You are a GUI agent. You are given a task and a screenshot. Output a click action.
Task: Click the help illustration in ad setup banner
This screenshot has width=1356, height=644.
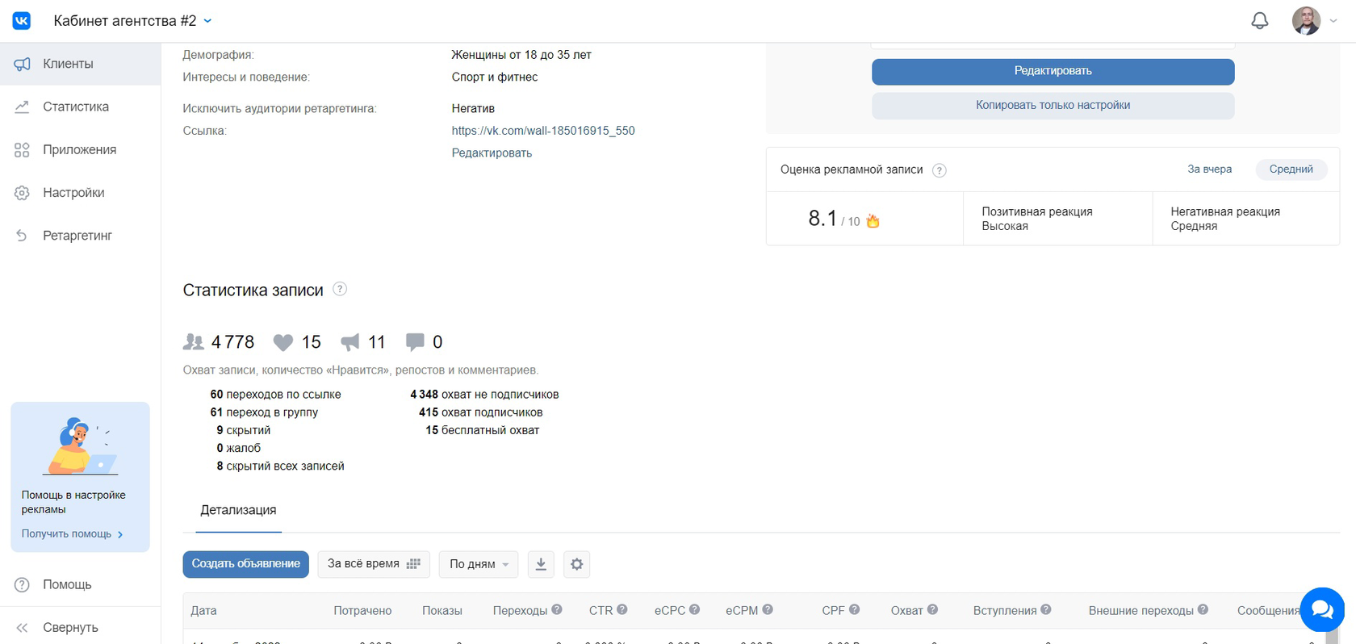78,446
